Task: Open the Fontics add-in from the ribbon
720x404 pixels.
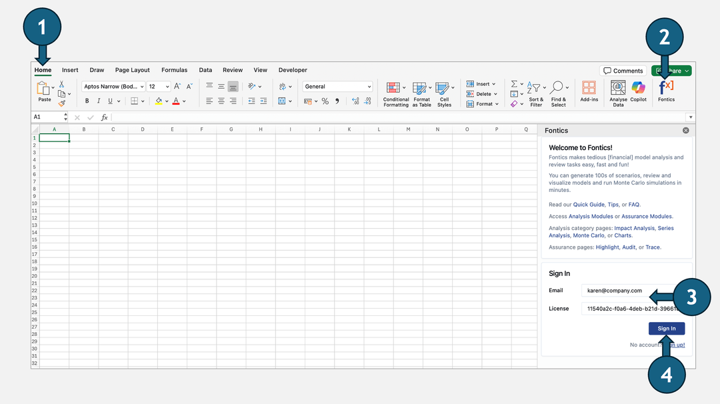Action: 666,90
